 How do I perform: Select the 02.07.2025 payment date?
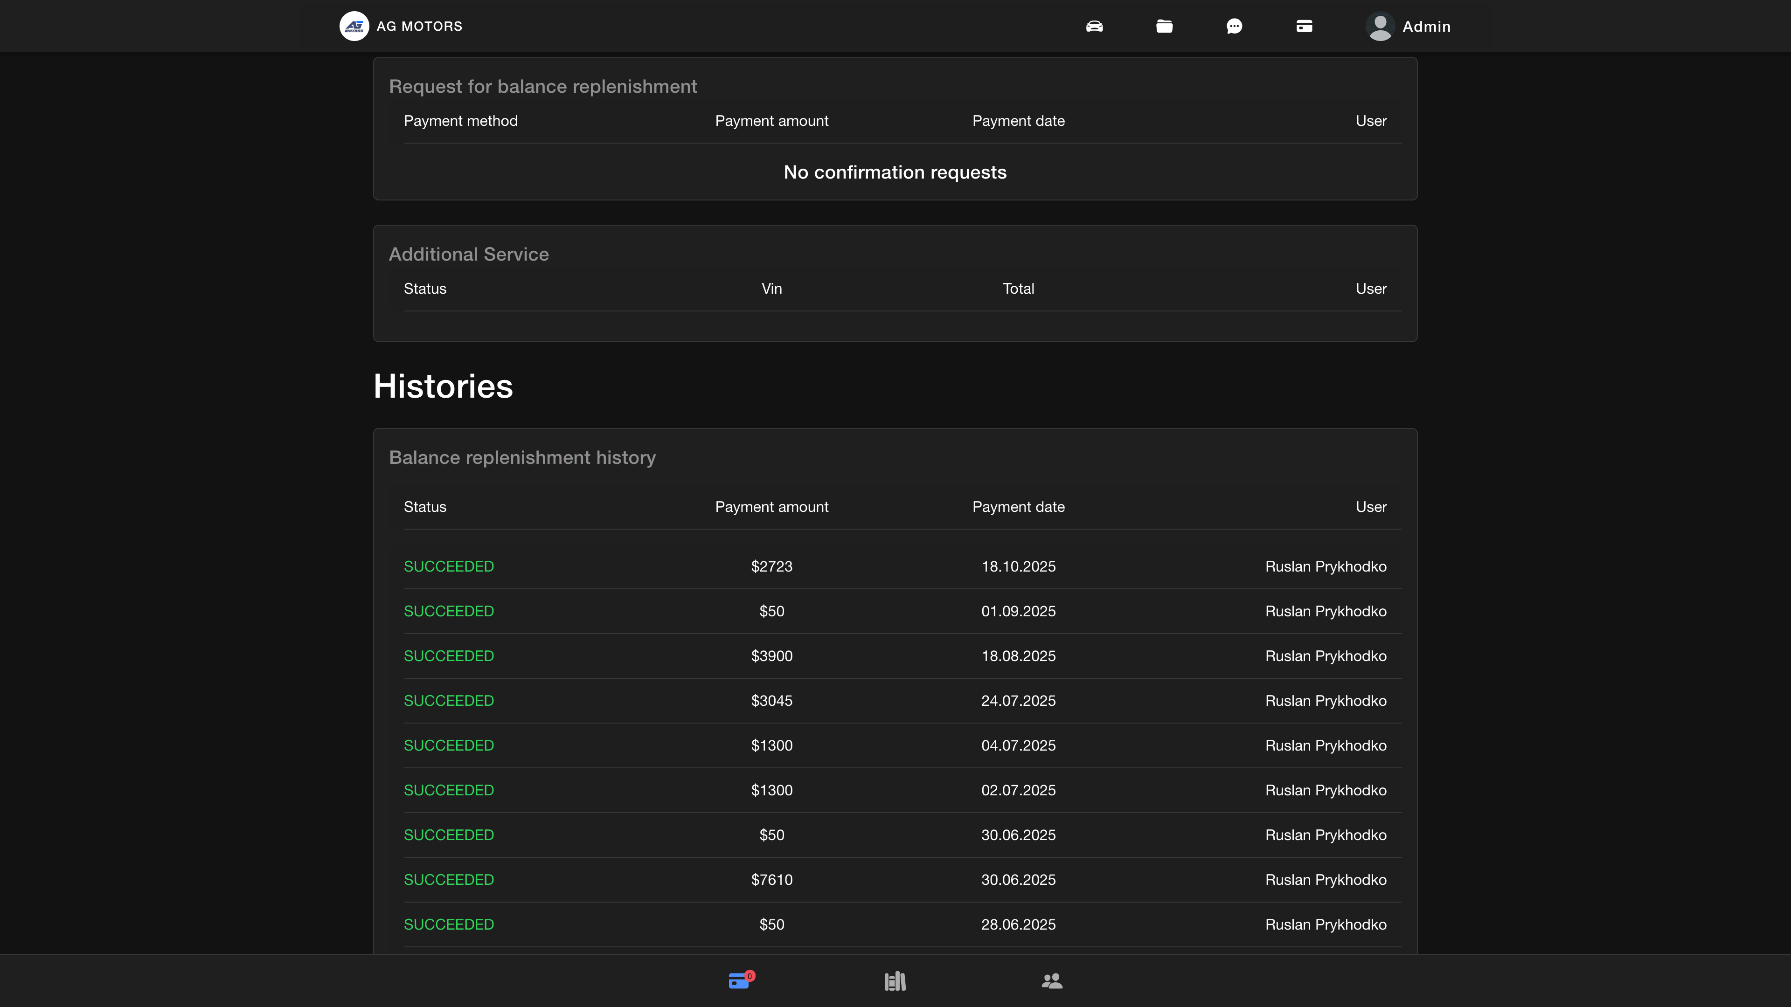(1019, 790)
